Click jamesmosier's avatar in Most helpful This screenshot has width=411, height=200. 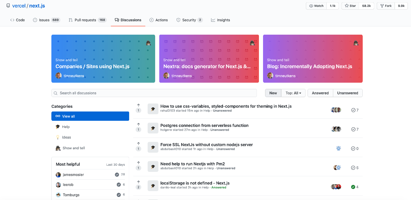(x=59, y=175)
